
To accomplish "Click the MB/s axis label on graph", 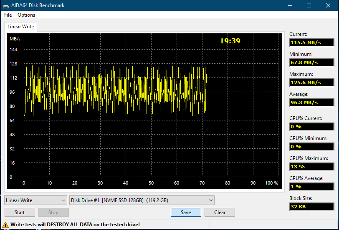I will coord(15,39).
